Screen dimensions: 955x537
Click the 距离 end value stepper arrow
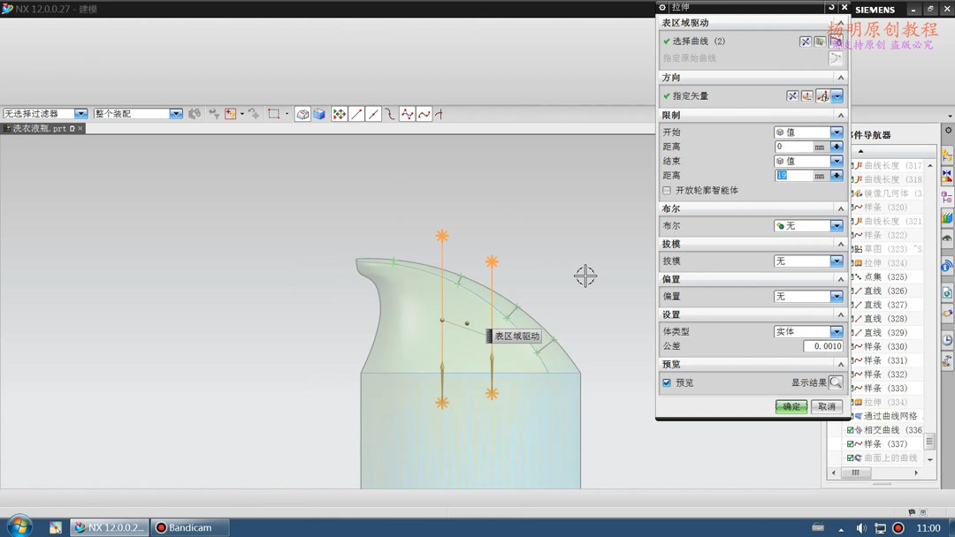click(835, 175)
